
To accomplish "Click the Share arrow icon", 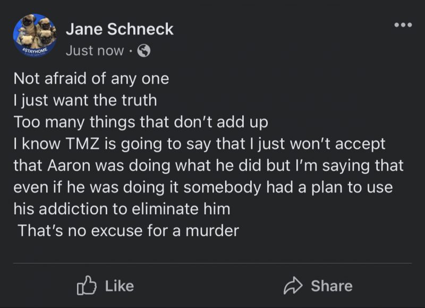I will pyautogui.click(x=292, y=286).
